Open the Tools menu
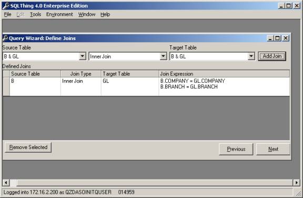Screen dimensions: 303x198 point(36,14)
